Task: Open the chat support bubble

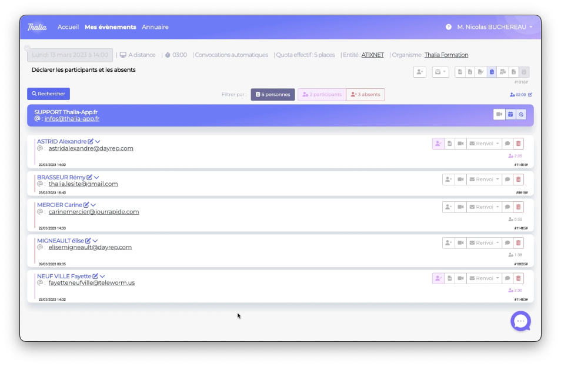Action: click(x=520, y=321)
